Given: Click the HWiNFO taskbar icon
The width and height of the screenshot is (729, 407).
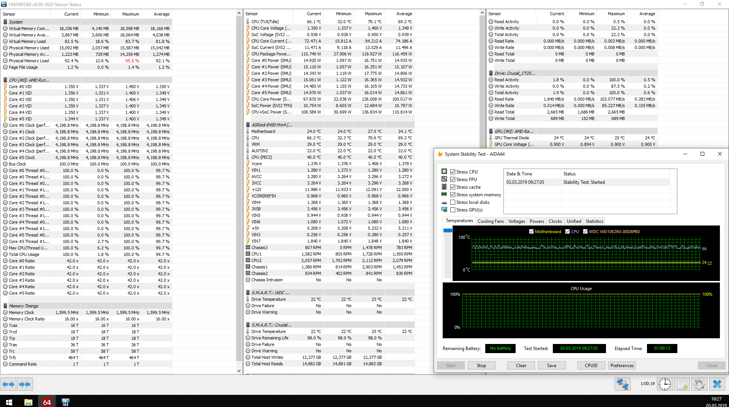Looking at the screenshot, I should coord(65,402).
